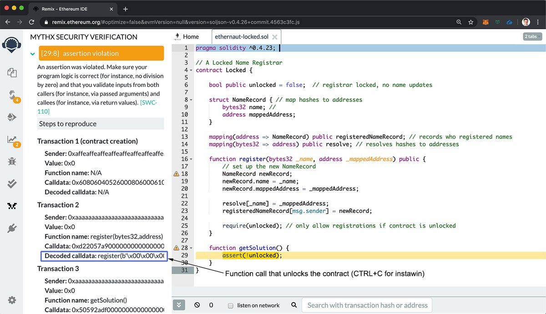
Task: Switch to the Home tab
Action: coord(187,36)
